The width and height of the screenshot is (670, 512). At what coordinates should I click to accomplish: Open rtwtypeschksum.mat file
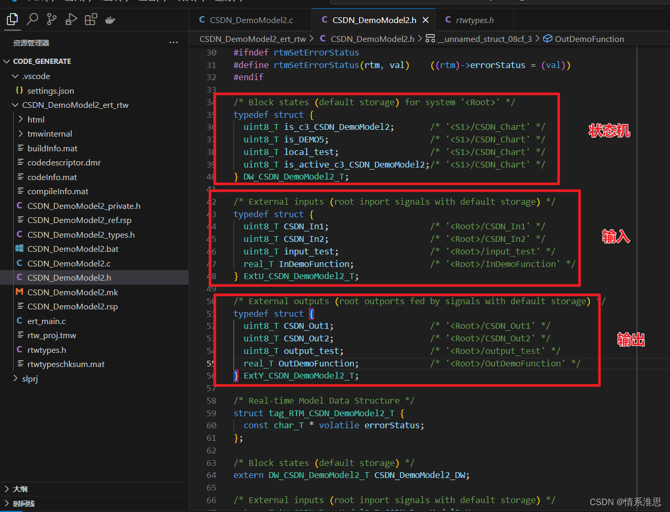tap(94, 364)
